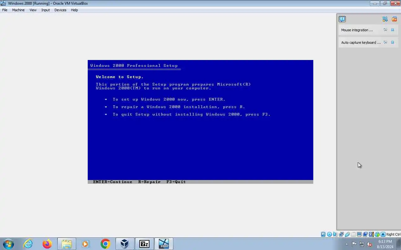Click the muted volume tray icon
Viewport: 401px width, 250px height.
pos(370,244)
